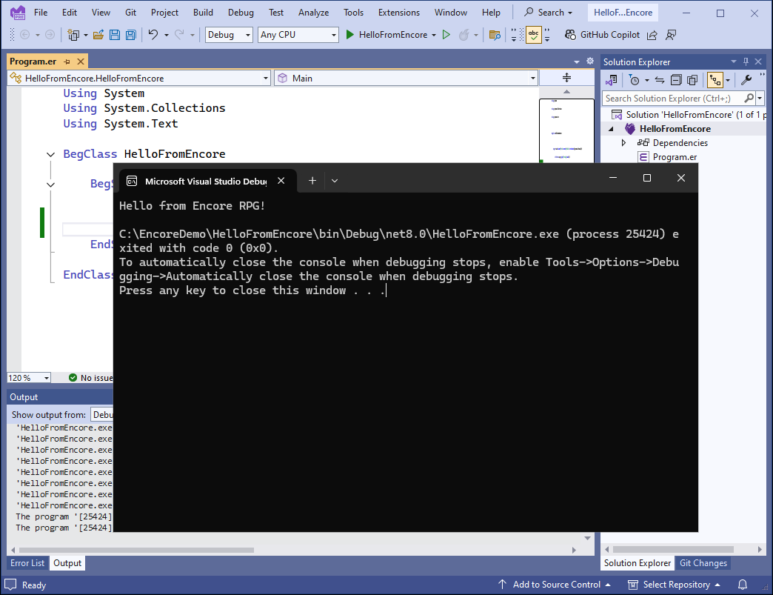Open the Find in Files folder-search icon
This screenshot has width=773, height=595.
pyautogui.click(x=495, y=35)
